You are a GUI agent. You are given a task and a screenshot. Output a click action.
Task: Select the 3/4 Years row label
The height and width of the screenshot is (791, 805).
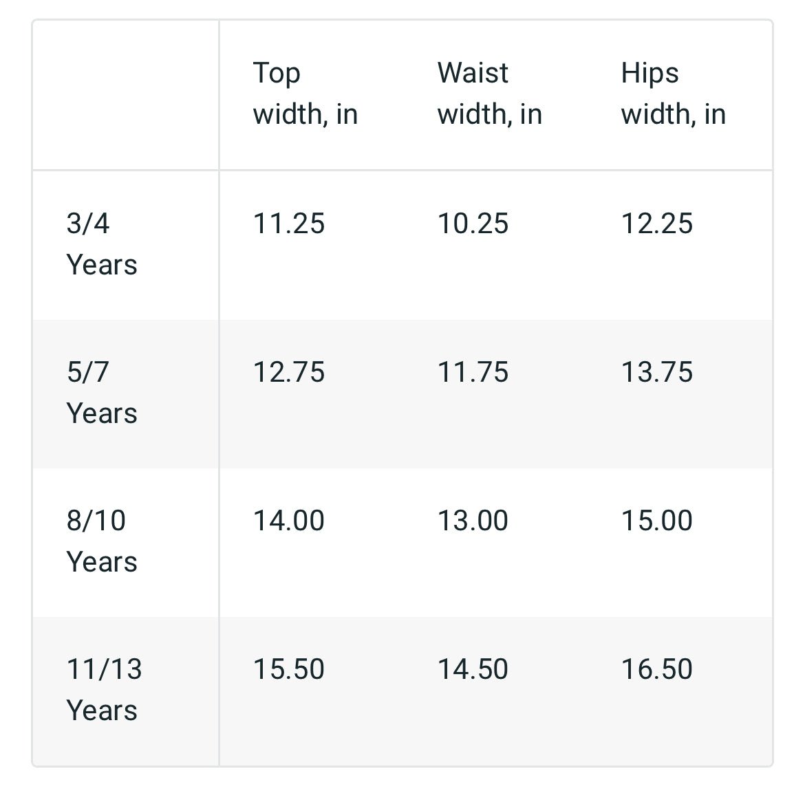coord(102,244)
